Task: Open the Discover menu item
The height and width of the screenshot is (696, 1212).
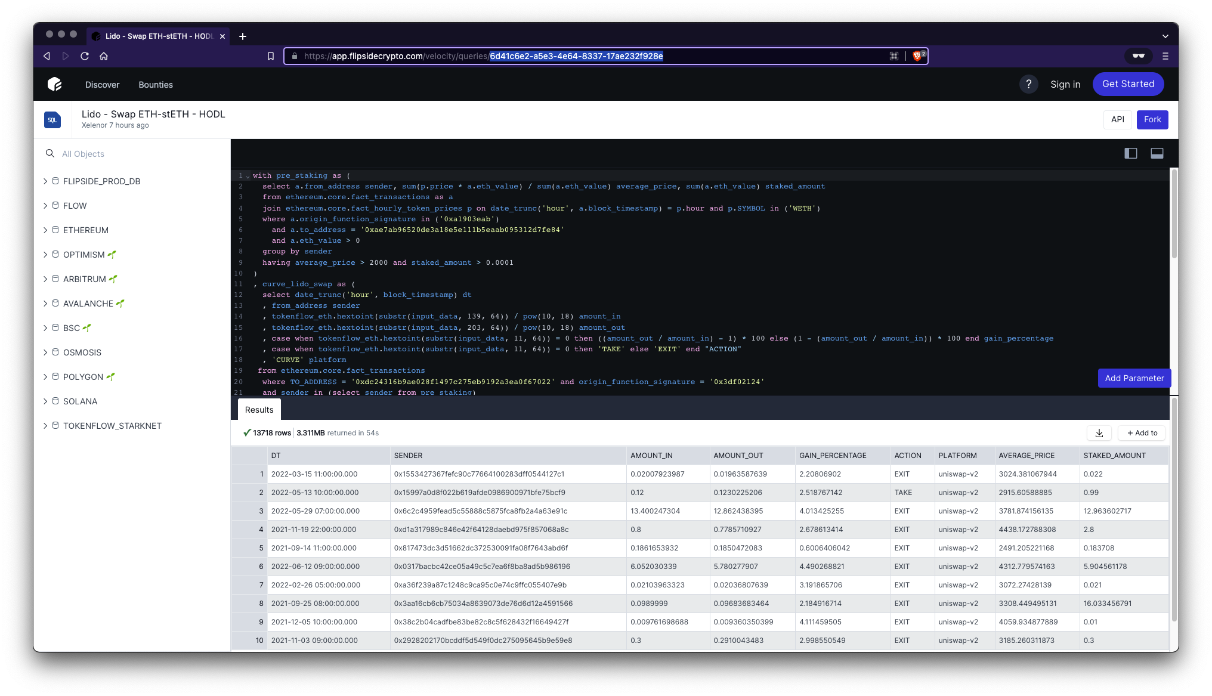Action: pos(102,85)
